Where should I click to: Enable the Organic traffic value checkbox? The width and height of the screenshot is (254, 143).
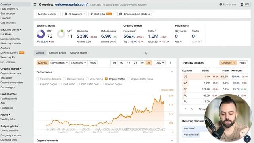128,79
